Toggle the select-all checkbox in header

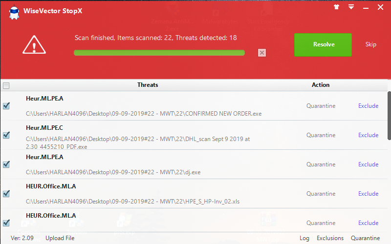[x=6, y=86]
